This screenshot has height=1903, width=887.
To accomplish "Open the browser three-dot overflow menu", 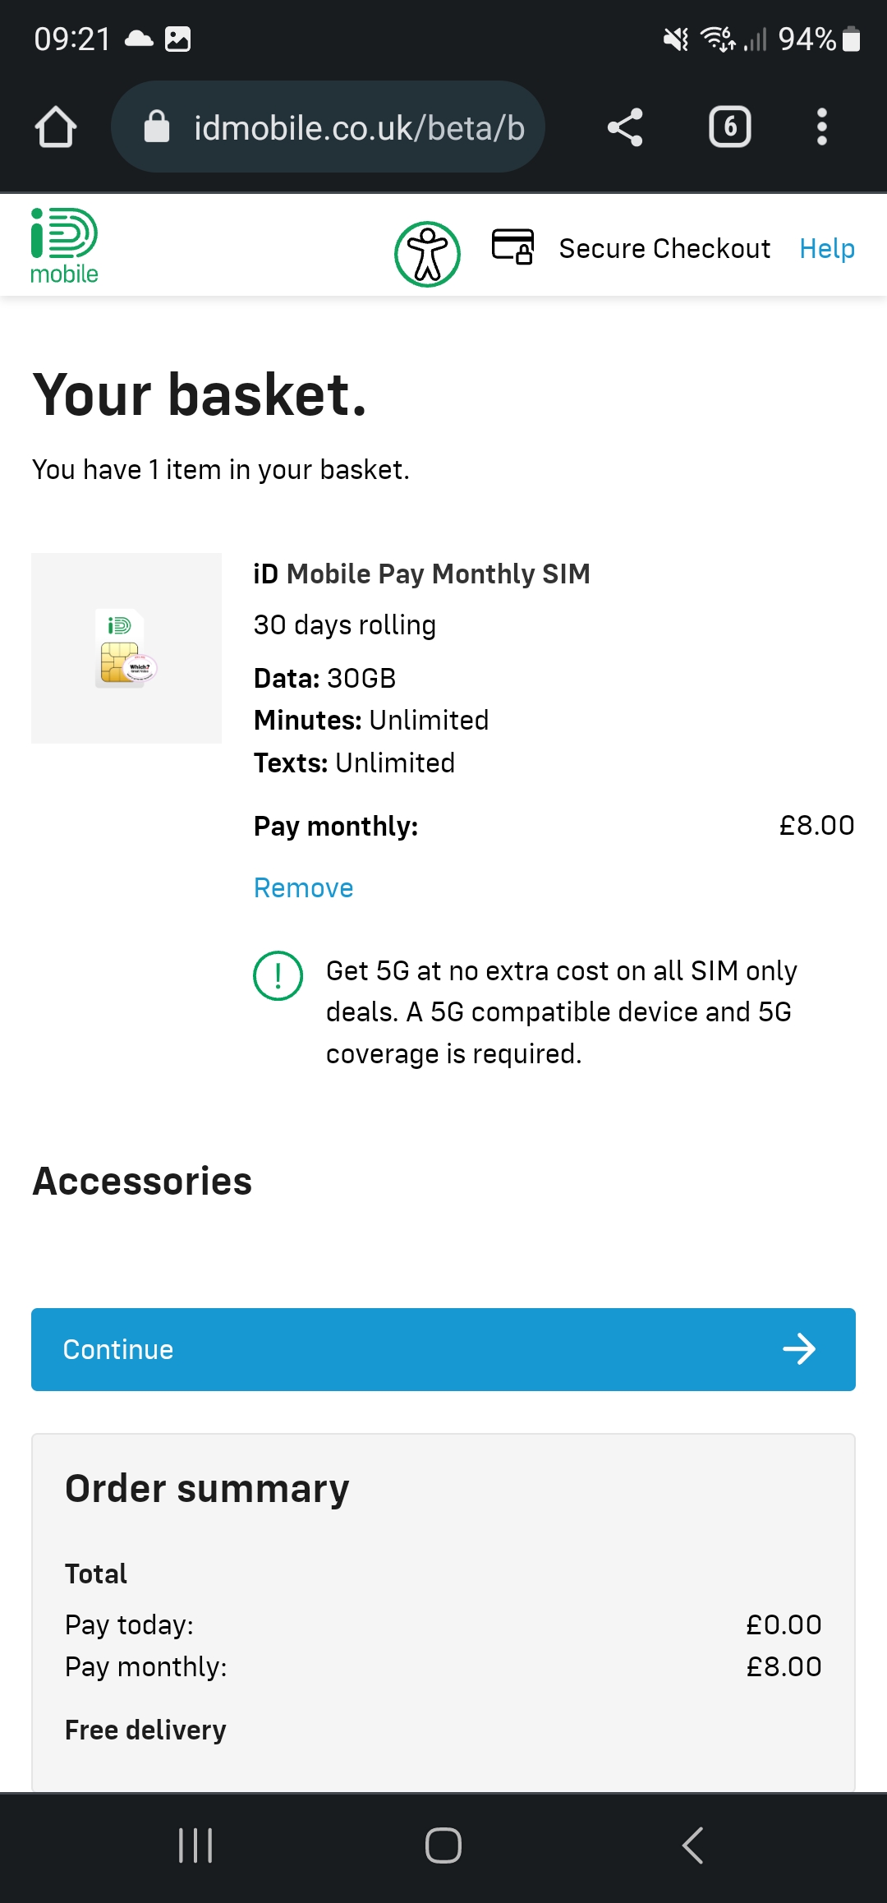I will coord(821,127).
